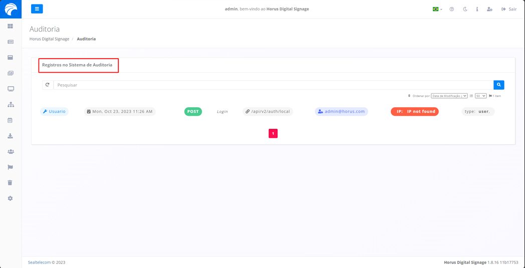Select page 1 in pagination
The height and width of the screenshot is (268, 525).
click(x=273, y=133)
